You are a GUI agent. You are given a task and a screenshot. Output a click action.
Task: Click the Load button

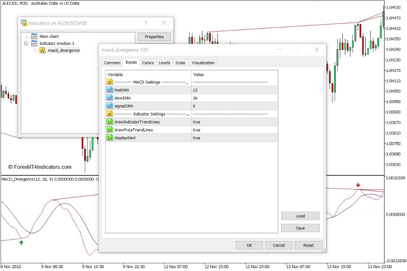(x=300, y=216)
